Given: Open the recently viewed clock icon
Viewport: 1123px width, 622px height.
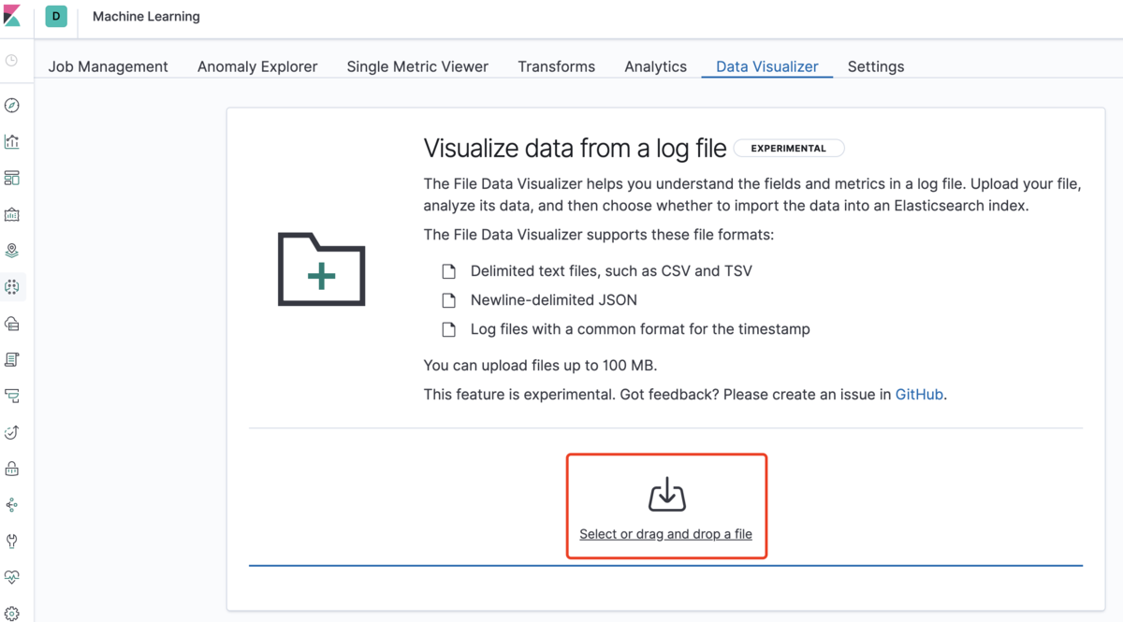Looking at the screenshot, I should click(x=12, y=61).
